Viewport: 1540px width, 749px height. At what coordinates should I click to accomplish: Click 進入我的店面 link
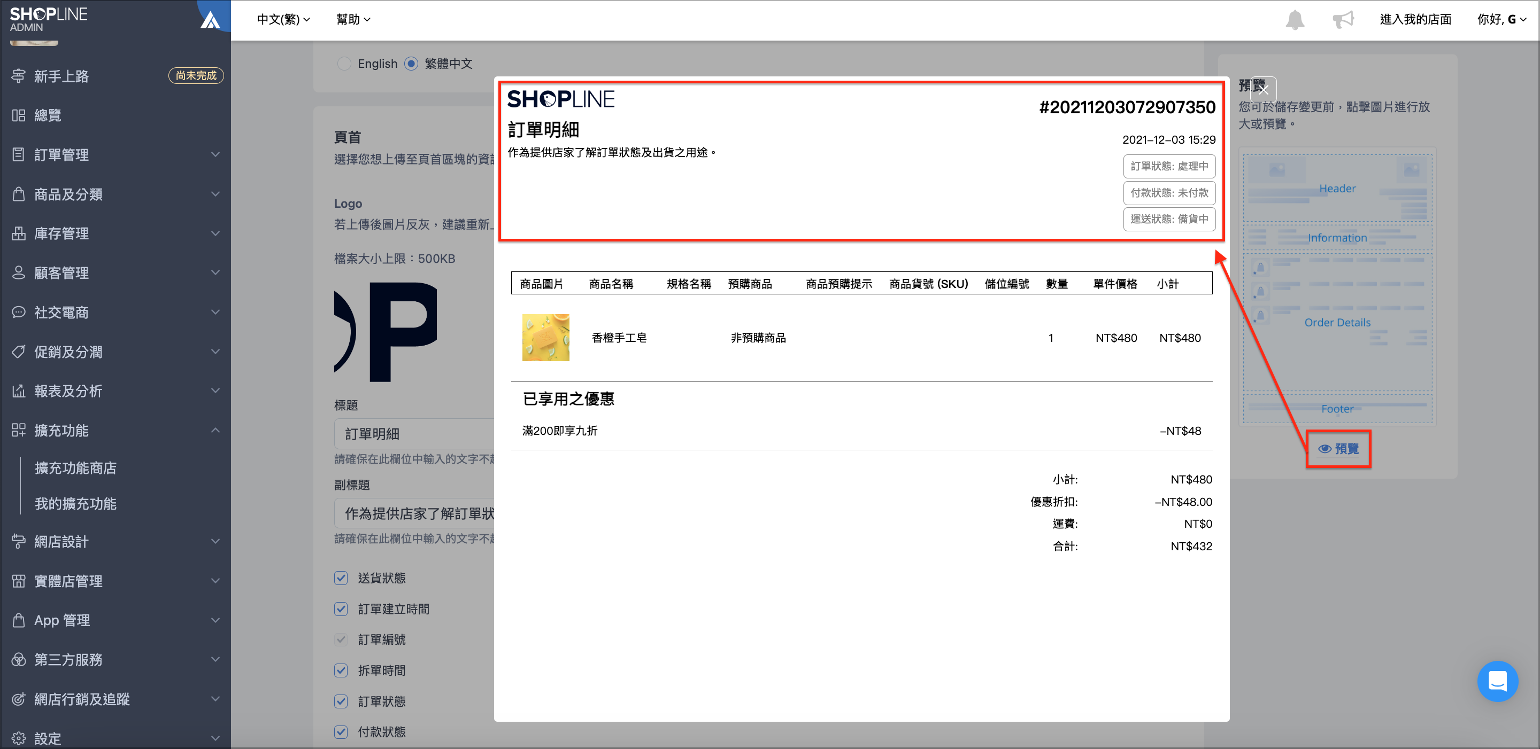[1415, 20]
